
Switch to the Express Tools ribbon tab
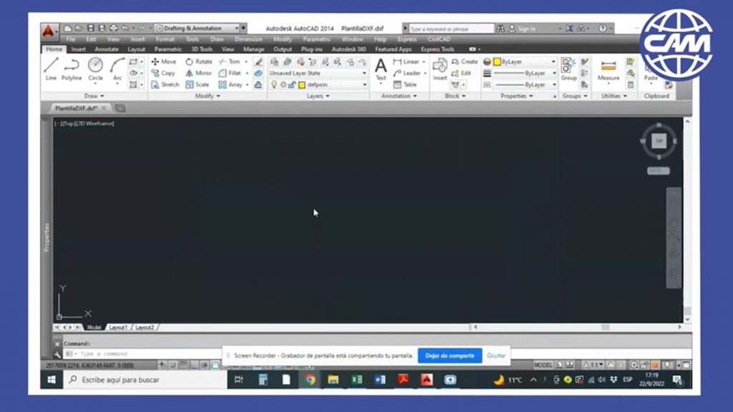click(437, 49)
